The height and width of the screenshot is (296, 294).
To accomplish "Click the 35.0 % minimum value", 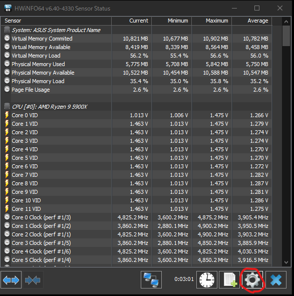I will tap(179, 81).
